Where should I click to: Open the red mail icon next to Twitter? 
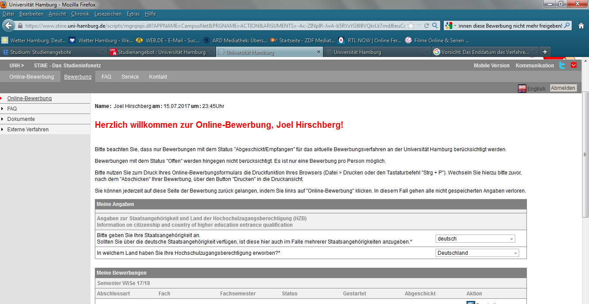[573, 65]
